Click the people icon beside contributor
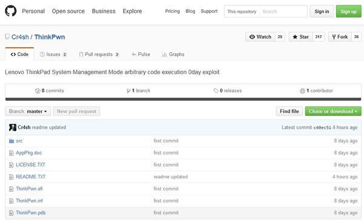The image size is (364, 222). coord(302,91)
